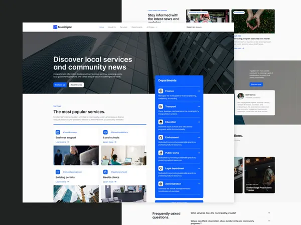Click the Ben Garcia avatar
This screenshot has width=301, height=225.
240,96
